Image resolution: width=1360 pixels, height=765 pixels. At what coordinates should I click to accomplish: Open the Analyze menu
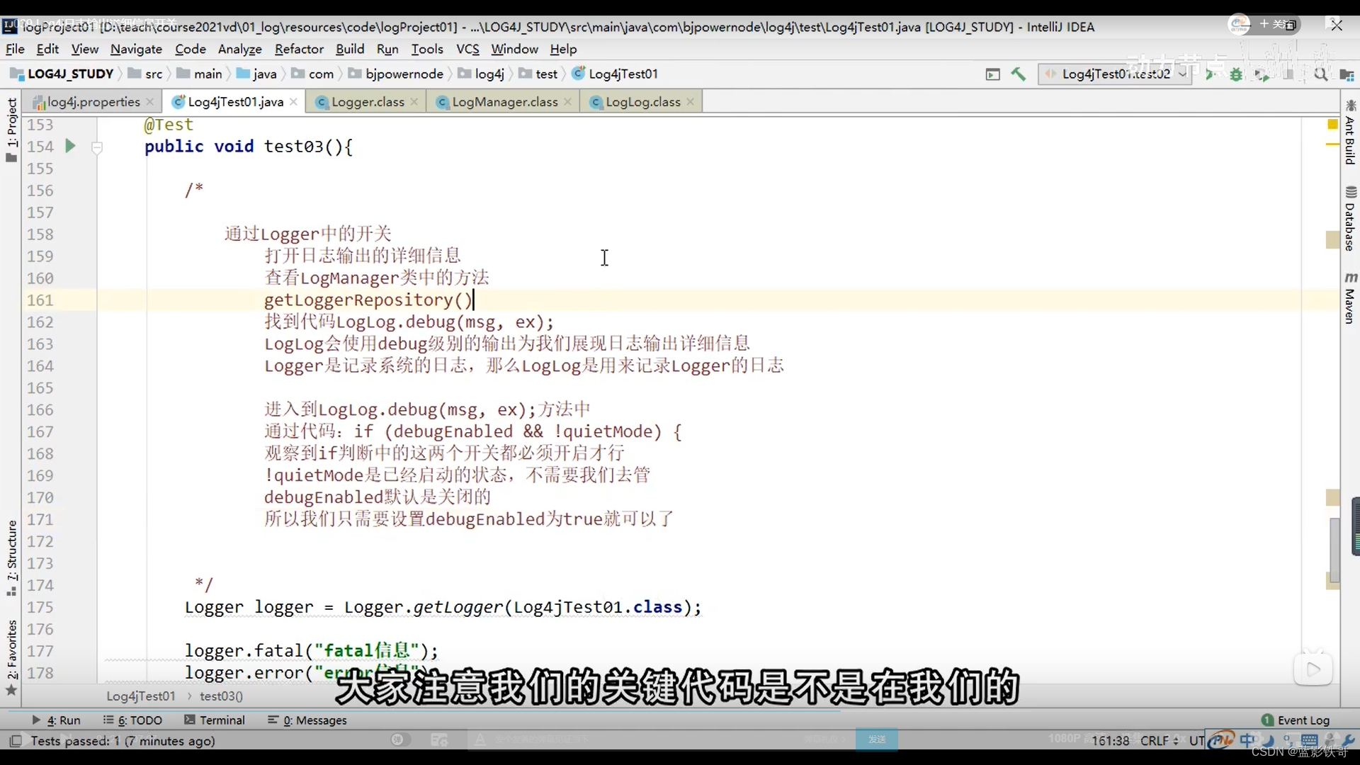(x=240, y=49)
